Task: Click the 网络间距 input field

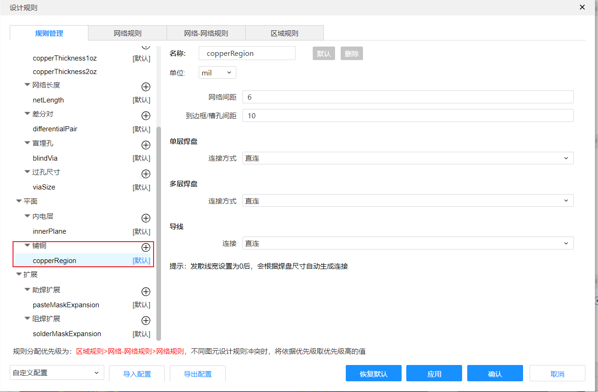Action: tap(408, 97)
